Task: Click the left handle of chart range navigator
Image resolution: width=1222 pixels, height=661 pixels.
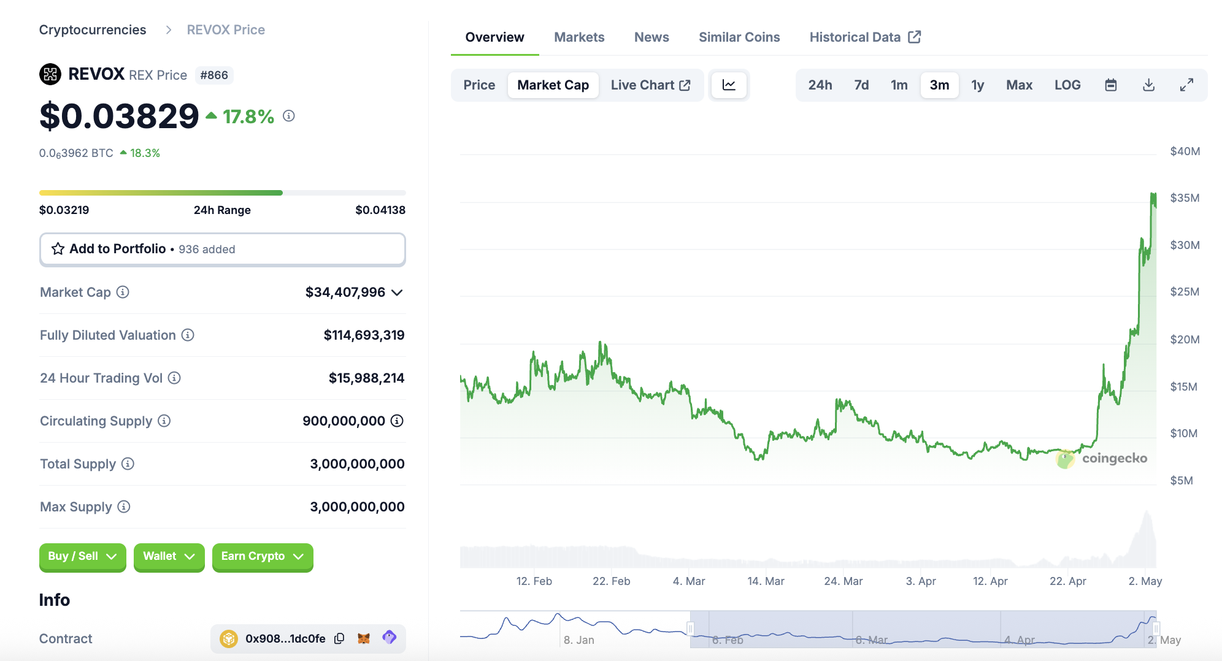Action: point(690,629)
